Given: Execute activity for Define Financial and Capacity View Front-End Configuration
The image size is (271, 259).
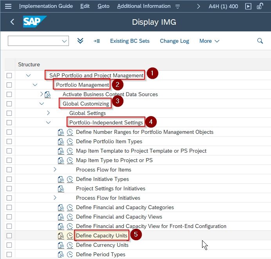Looking at the screenshot, I should tap(70, 226).
